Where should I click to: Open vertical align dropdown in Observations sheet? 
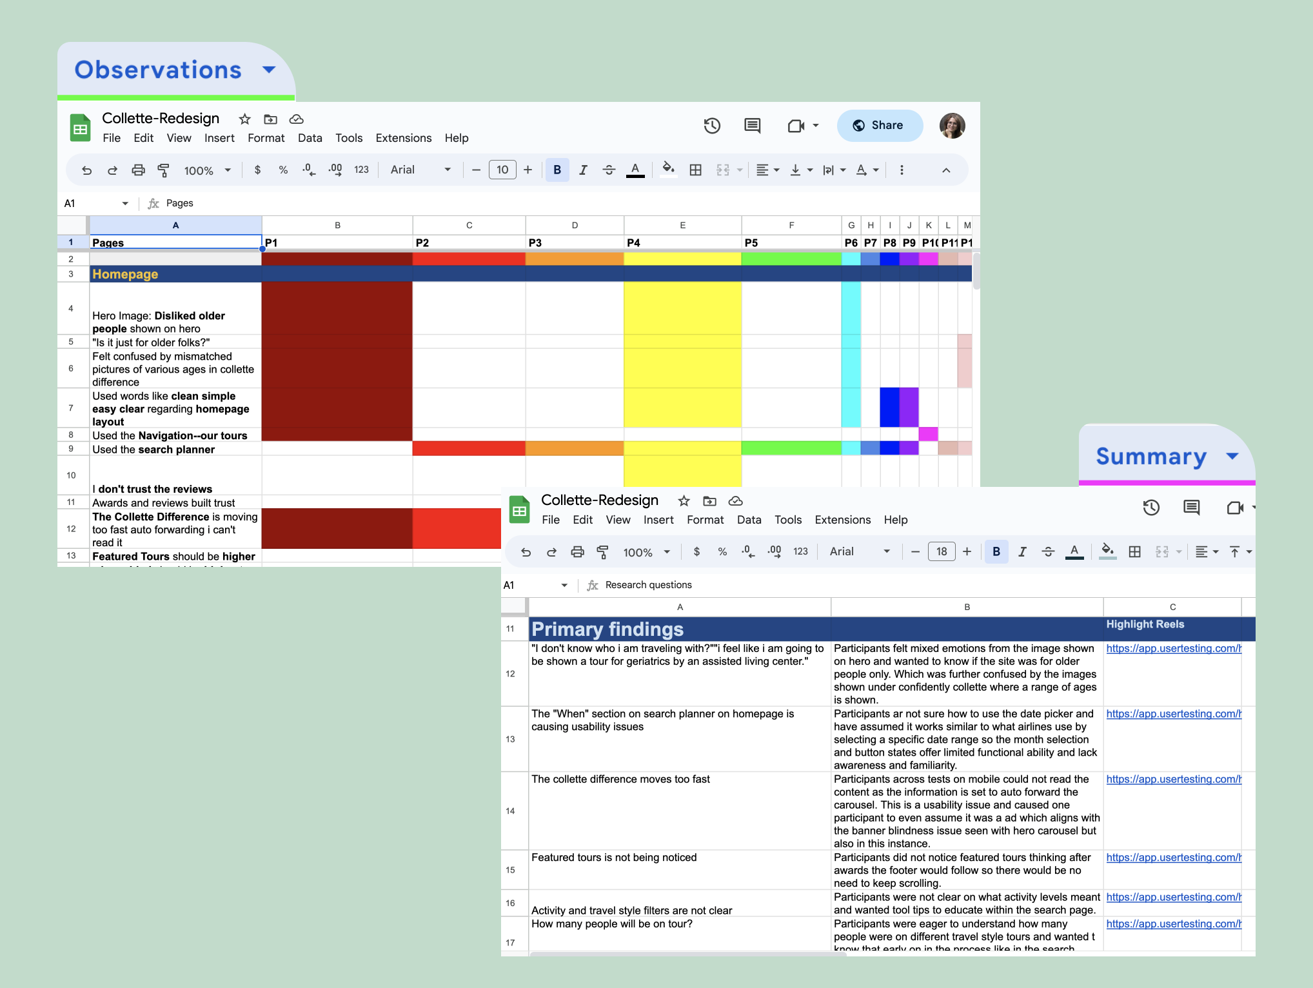[x=801, y=170]
